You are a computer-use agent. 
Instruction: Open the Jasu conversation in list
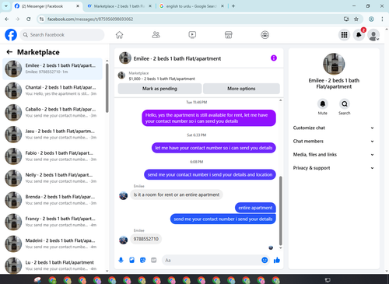click(x=53, y=135)
